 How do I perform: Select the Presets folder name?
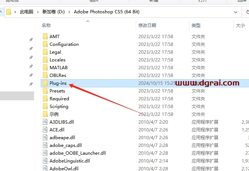[x=57, y=91]
